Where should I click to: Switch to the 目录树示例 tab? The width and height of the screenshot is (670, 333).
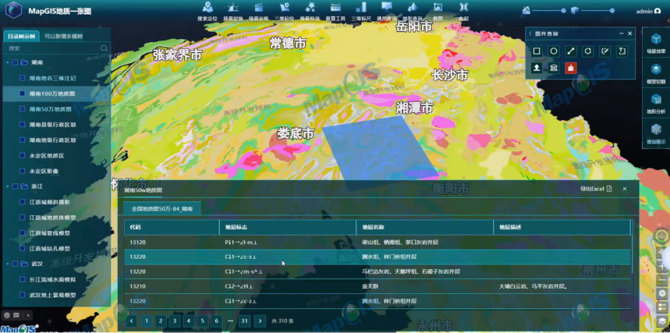[21, 37]
